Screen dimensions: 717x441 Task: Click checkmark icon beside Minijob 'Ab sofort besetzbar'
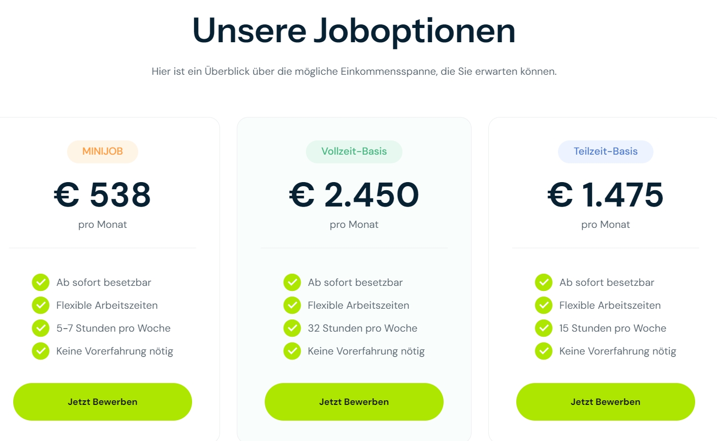(x=41, y=282)
